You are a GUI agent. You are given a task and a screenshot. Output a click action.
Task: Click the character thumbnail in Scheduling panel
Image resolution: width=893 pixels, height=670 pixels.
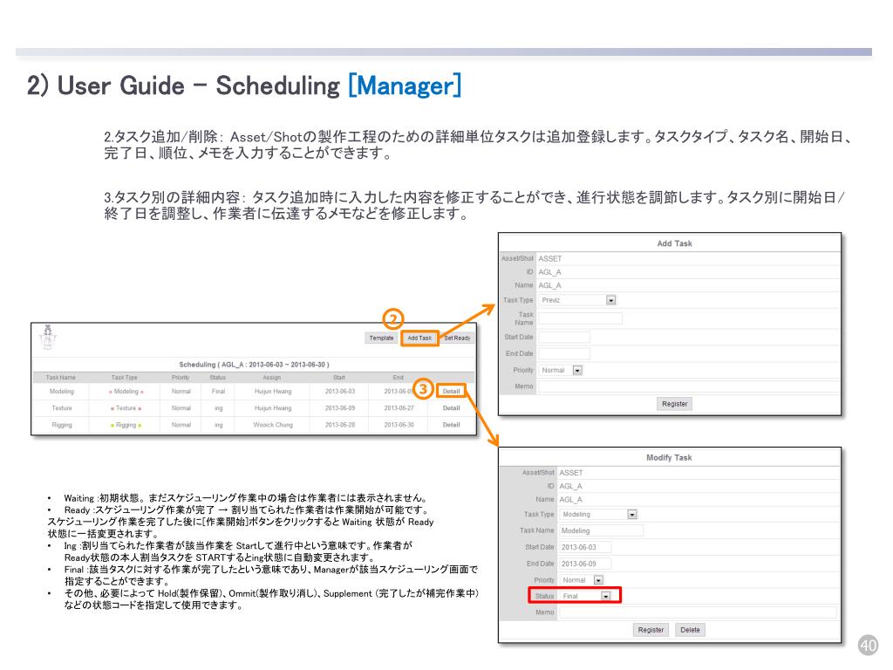(x=48, y=338)
